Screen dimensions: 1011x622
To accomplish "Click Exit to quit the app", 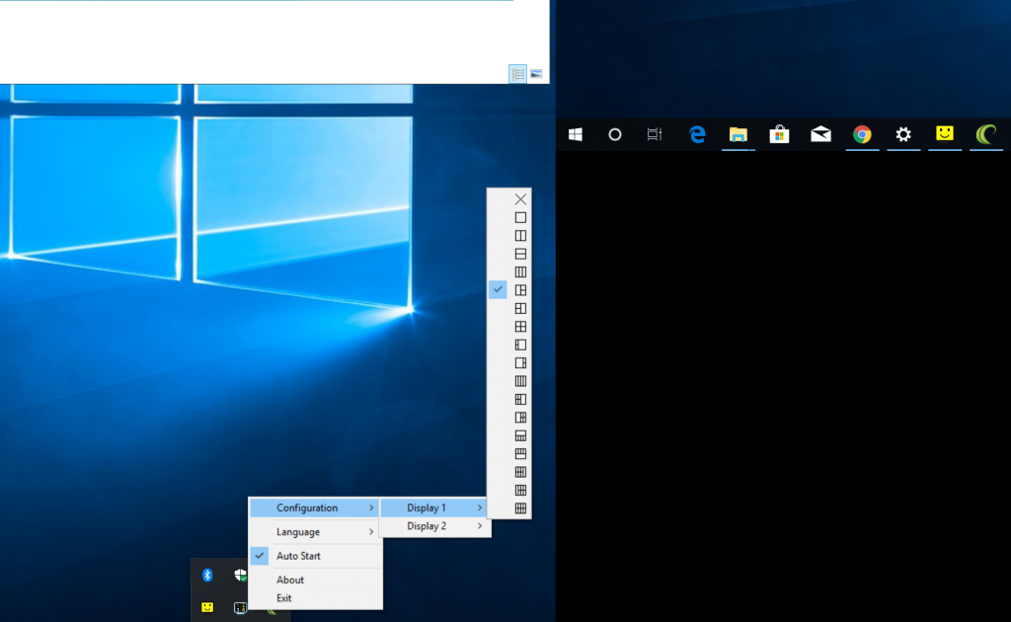I will (284, 598).
